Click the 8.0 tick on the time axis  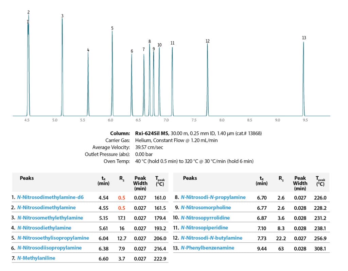tap(222, 121)
